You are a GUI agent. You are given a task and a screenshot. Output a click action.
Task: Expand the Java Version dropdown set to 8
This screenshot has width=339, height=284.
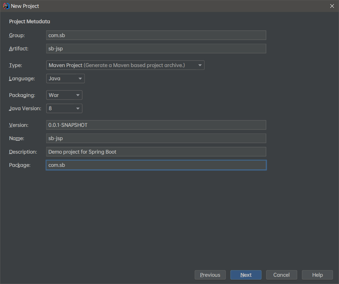point(64,108)
